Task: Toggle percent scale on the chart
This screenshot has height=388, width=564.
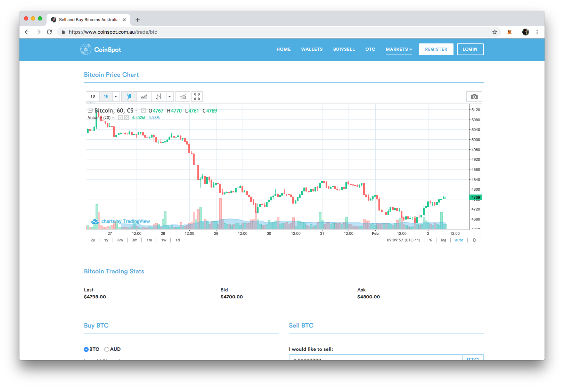Action: [x=431, y=240]
